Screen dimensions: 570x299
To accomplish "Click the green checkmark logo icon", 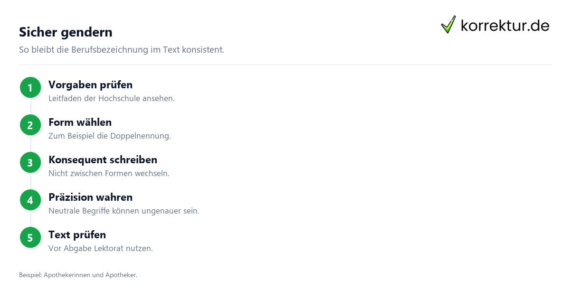I will pyautogui.click(x=448, y=25).
